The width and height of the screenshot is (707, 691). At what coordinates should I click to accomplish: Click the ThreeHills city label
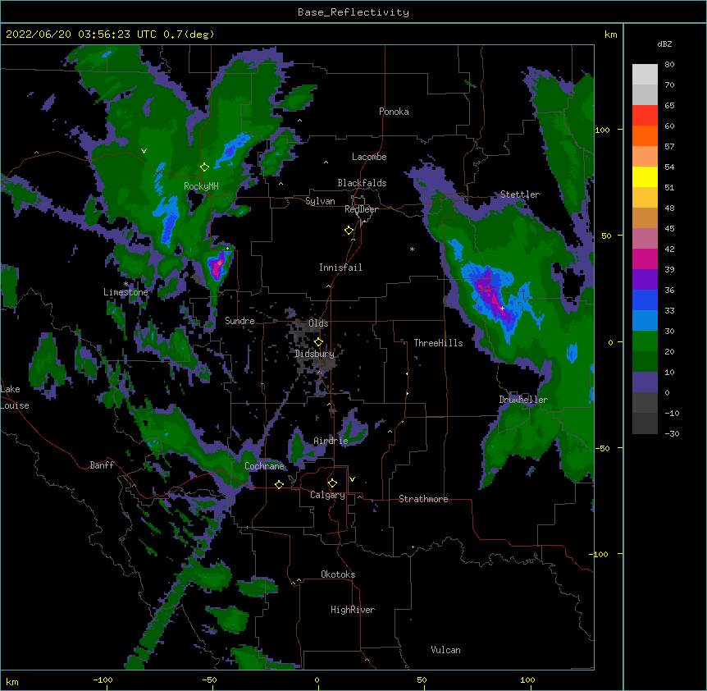tap(438, 343)
